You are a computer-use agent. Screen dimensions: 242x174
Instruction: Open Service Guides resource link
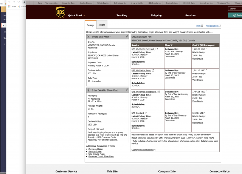pos(95,152)
